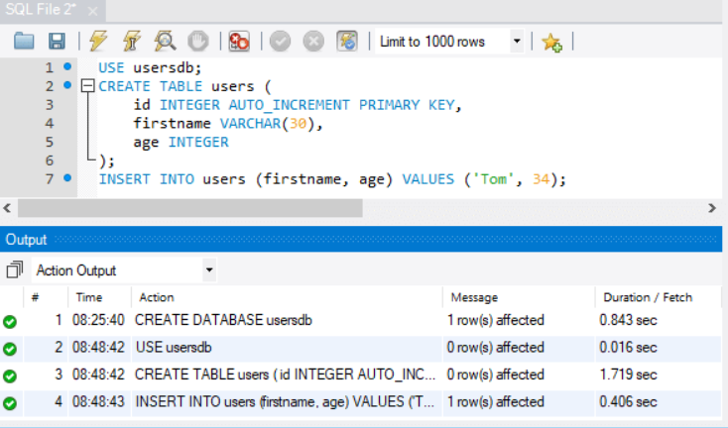Save snippet with the star plus icon

point(552,43)
